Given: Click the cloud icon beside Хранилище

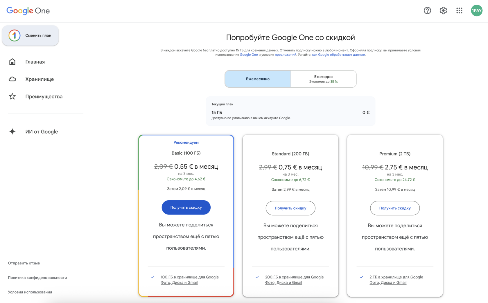Looking at the screenshot, I should 12,79.
